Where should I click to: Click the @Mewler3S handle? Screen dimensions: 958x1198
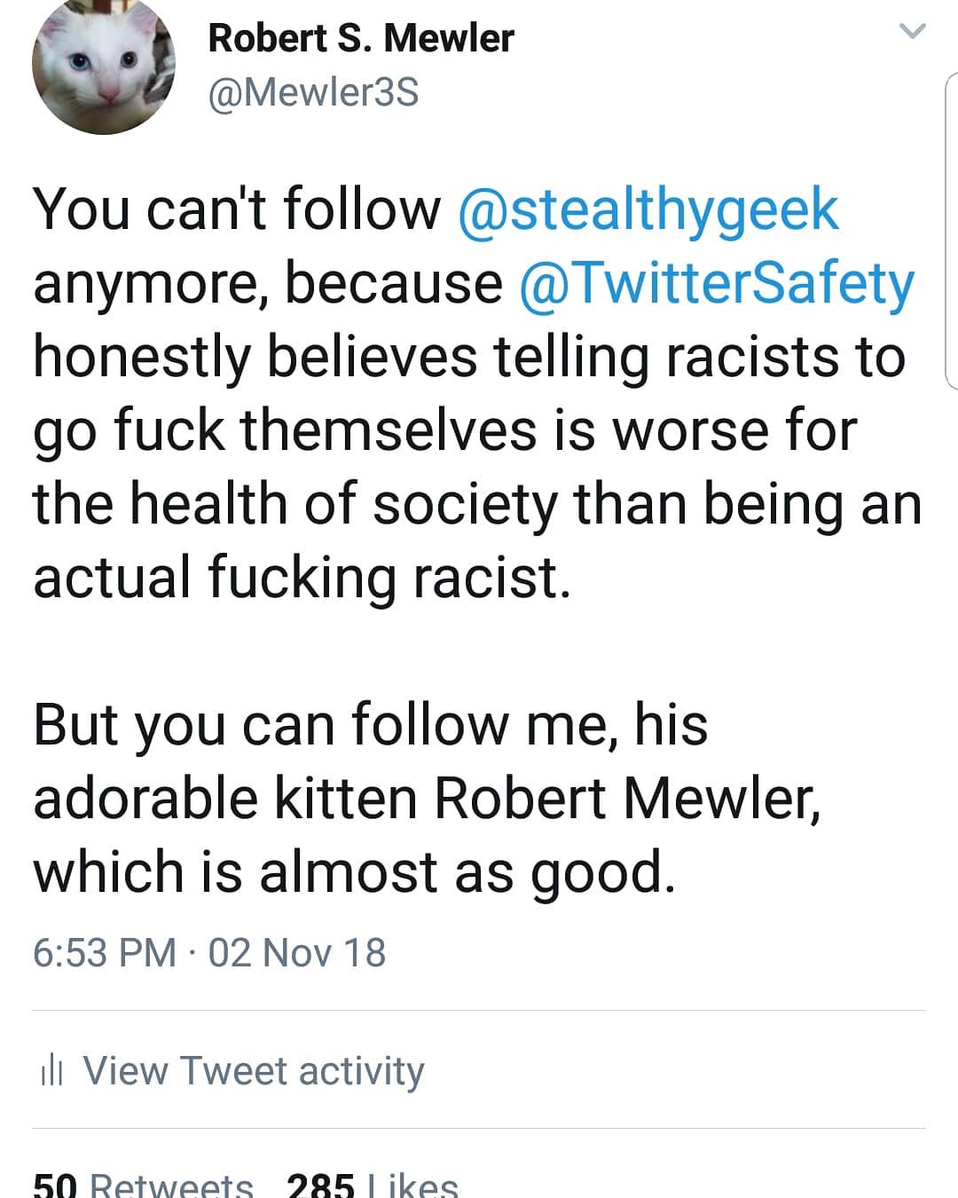(x=313, y=92)
